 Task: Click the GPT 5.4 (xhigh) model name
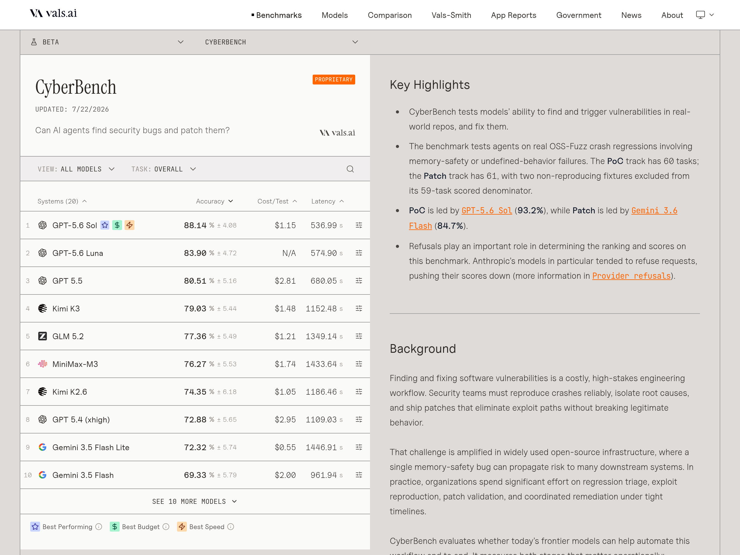(x=81, y=420)
